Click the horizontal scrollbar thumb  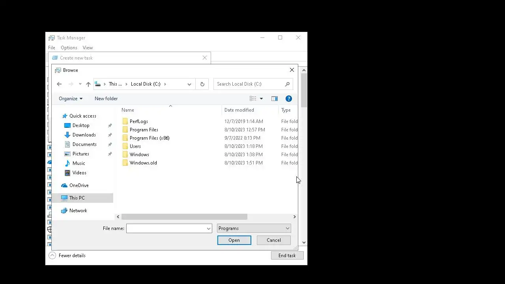184,217
